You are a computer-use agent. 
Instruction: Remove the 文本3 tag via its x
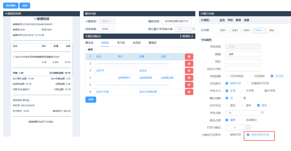coord(252,30)
